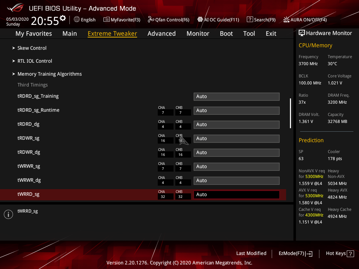359x269 pixels.
Task: Open Search(F9) question mark icon
Action: pyautogui.click(x=250, y=20)
